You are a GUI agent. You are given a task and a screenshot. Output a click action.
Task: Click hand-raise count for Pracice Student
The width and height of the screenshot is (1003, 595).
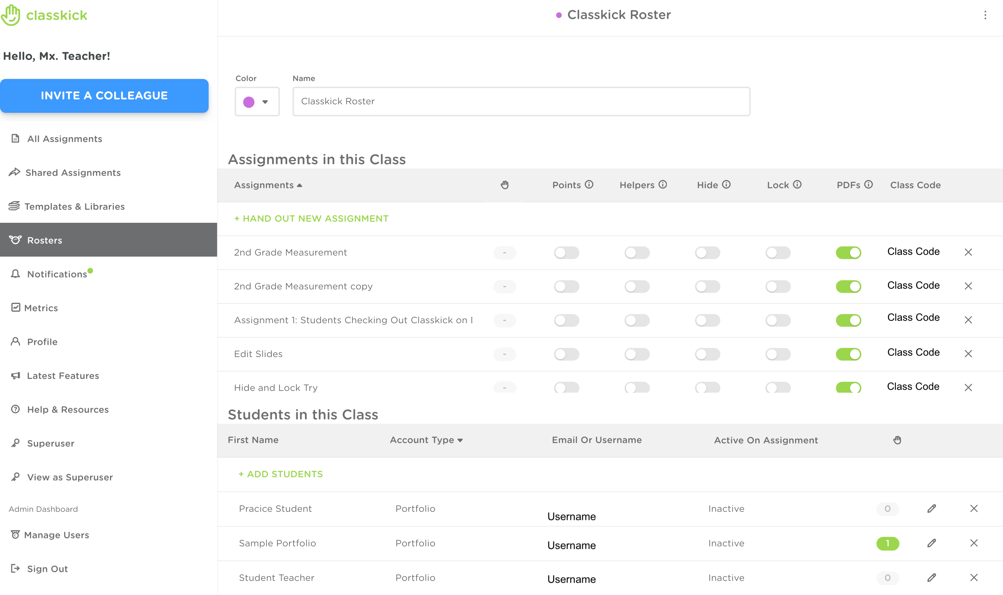(887, 509)
